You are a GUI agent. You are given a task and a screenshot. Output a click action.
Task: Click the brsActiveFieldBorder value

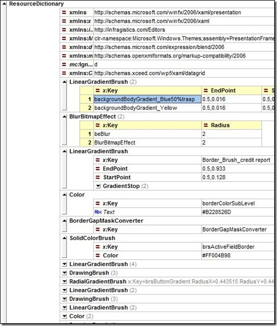pos(228,247)
